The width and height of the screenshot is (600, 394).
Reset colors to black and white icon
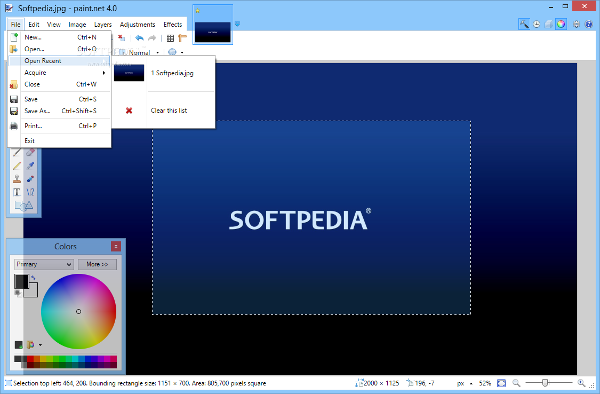pyautogui.click(x=18, y=293)
